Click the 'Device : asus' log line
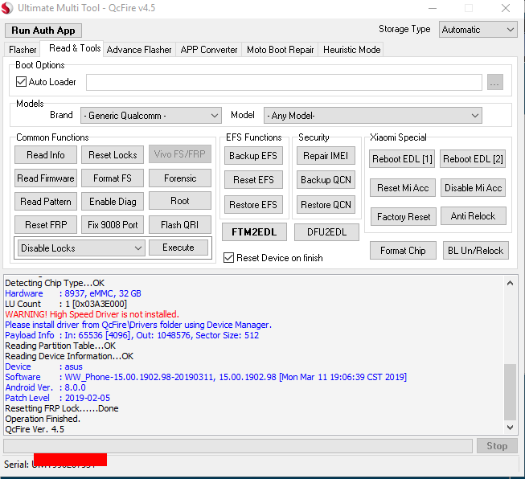This screenshot has height=479, width=525. pyautogui.click(x=44, y=366)
